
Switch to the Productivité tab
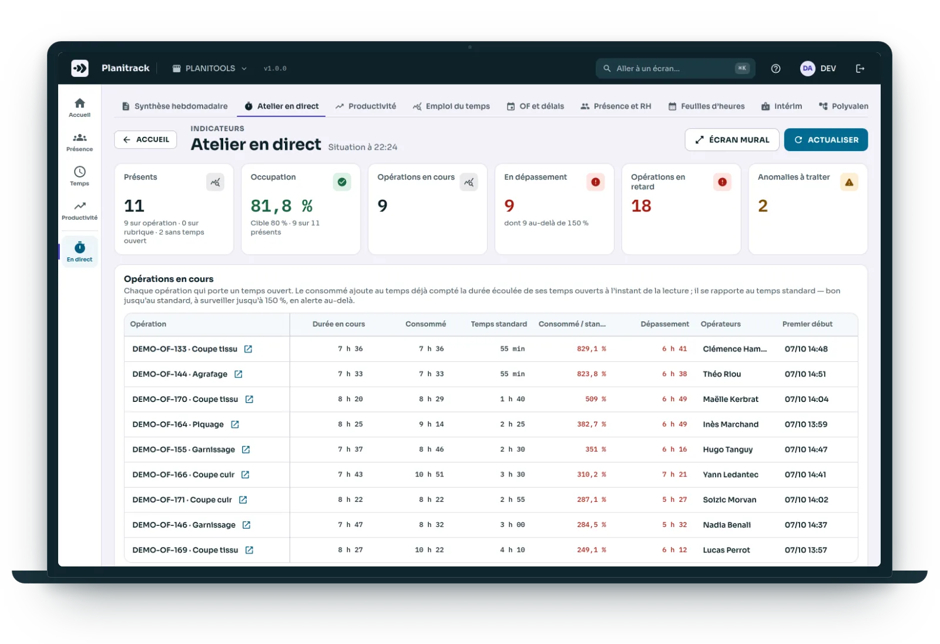[366, 106]
